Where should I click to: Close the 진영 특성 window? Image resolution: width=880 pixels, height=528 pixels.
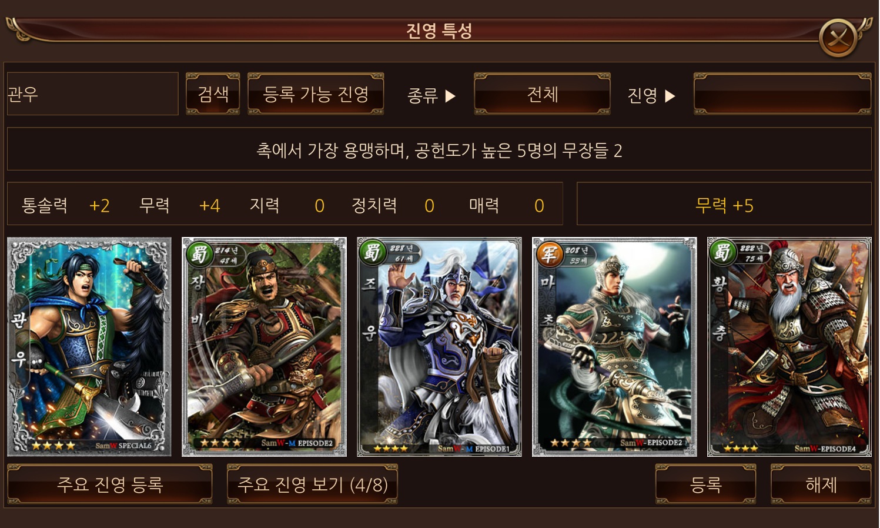pyautogui.click(x=838, y=38)
